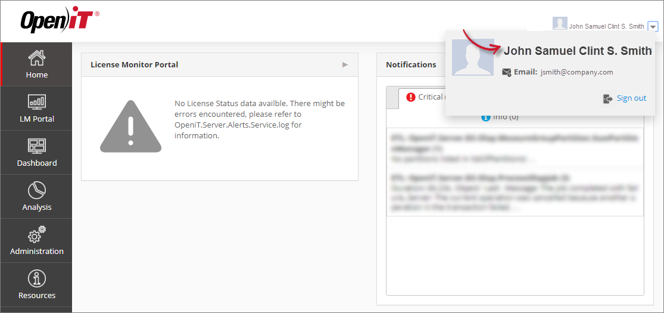The height and width of the screenshot is (313, 664).
Task: Sign out of the account
Action: [x=631, y=98]
